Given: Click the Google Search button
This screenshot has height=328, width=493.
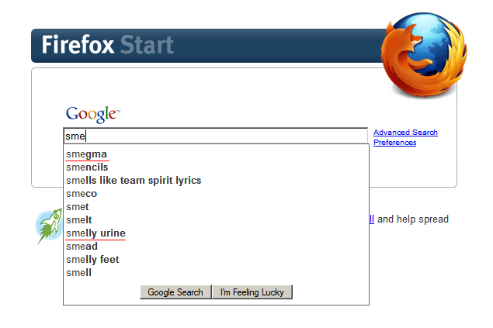Looking at the screenshot, I should [175, 292].
